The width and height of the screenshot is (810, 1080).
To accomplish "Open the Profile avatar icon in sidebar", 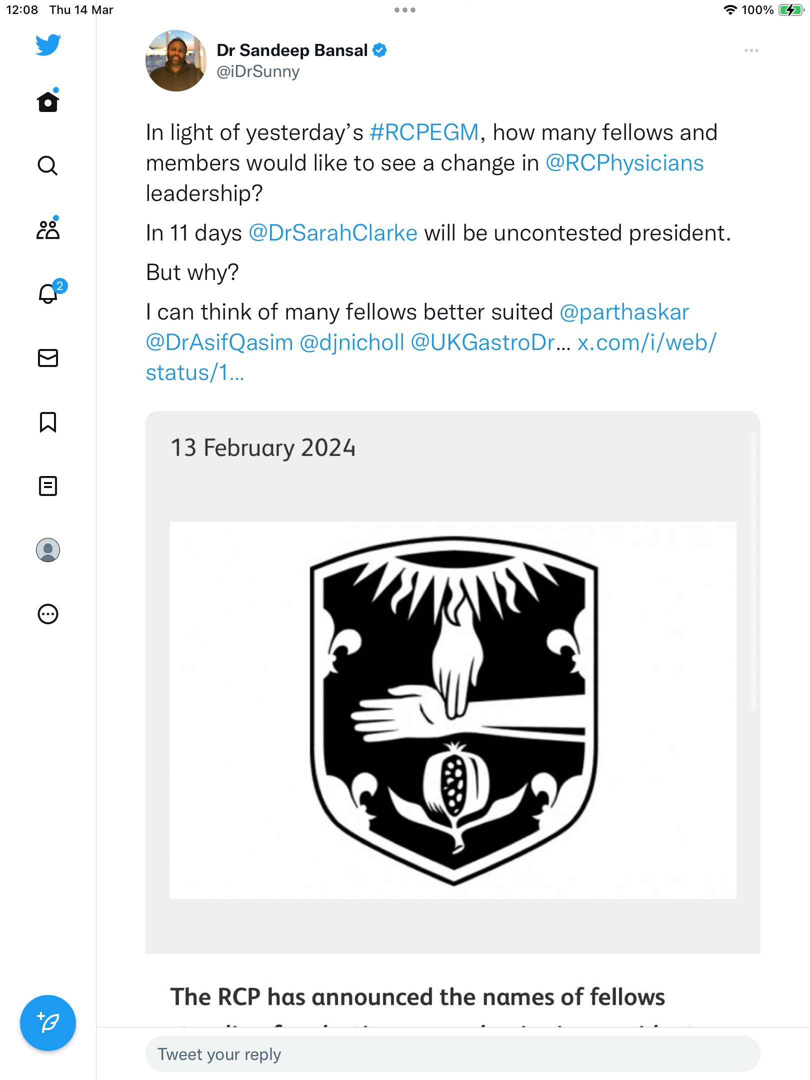I will pos(48,550).
